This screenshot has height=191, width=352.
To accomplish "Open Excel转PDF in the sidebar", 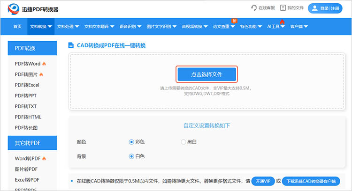I will tap(27, 180).
